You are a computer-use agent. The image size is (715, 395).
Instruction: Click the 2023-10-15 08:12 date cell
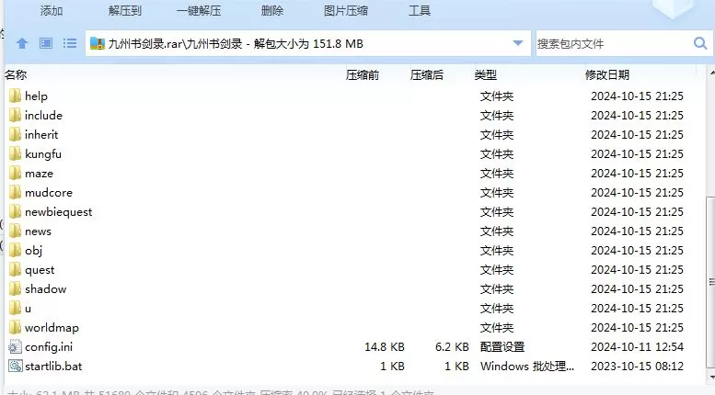(637, 366)
